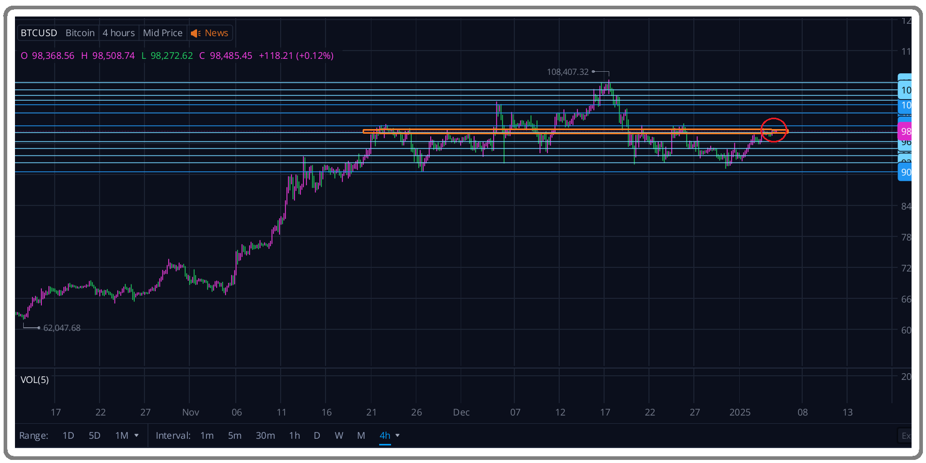This screenshot has width=926, height=463.
Task: Set interval to D (daily)
Action: coord(317,436)
